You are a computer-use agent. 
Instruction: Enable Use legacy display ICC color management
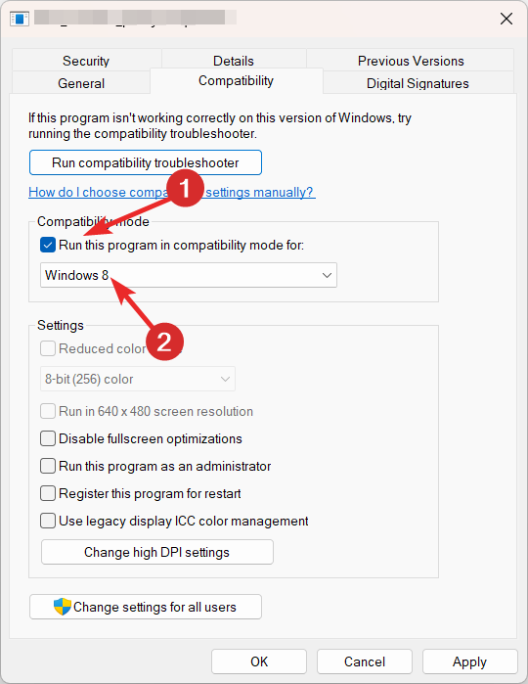(x=48, y=521)
